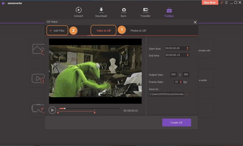Open the Burn section
This screenshot has height=146, width=243.
124,12
